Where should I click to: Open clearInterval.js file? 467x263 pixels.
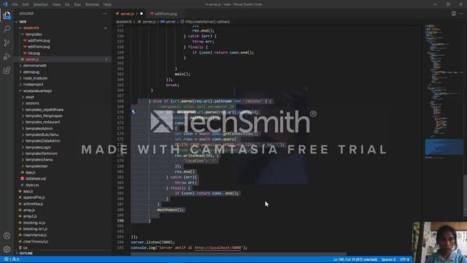pyautogui.click(x=36, y=235)
